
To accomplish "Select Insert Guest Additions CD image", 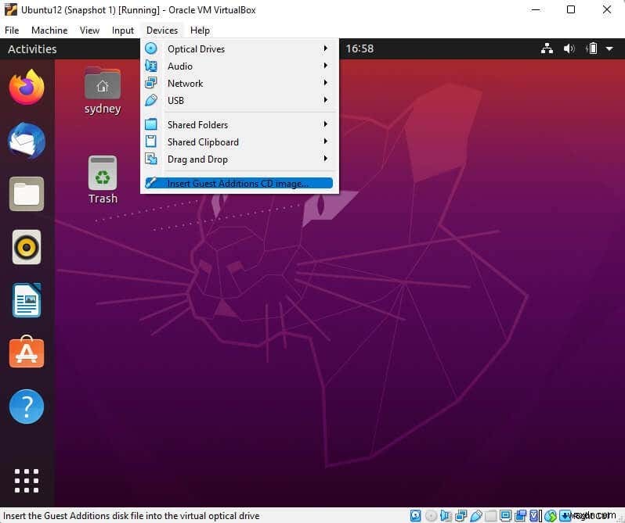I will point(238,184).
